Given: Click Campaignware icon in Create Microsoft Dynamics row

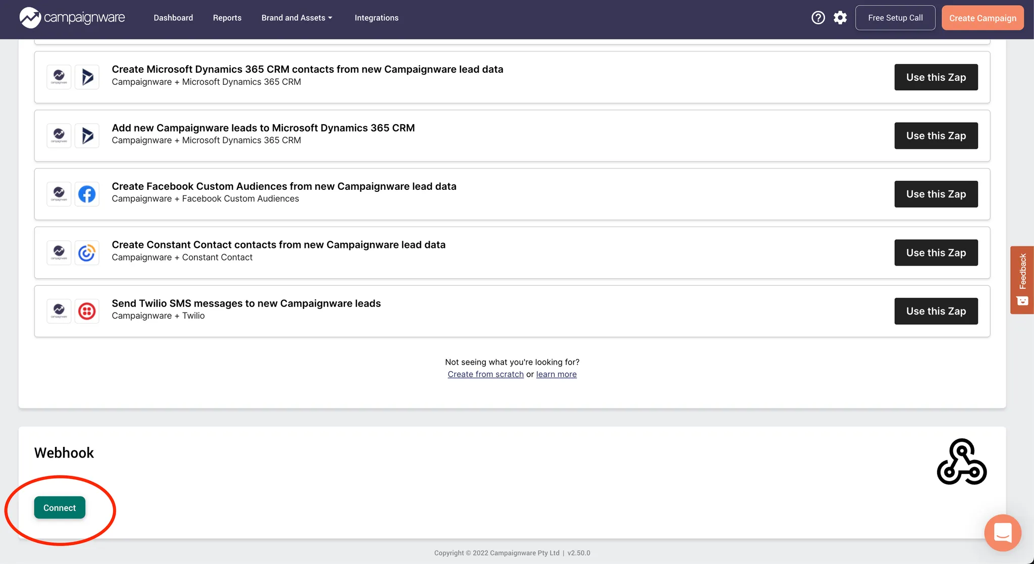Looking at the screenshot, I should coord(59,77).
